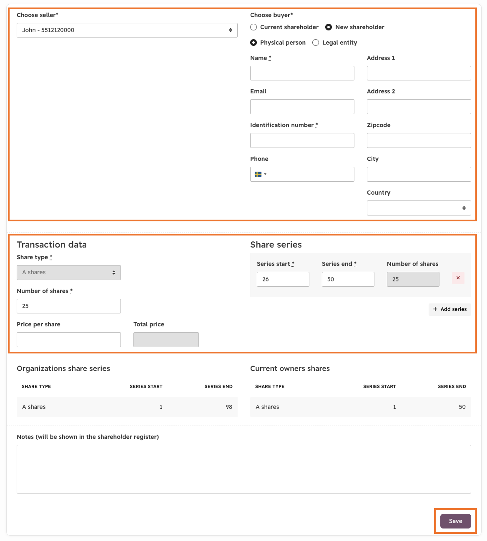
Task: Focus the Zipcode input field
Action: pos(419,140)
